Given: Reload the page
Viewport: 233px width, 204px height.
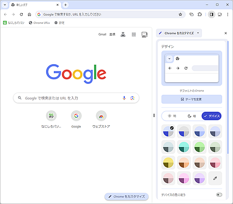Looking at the screenshot, I should point(21,14).
